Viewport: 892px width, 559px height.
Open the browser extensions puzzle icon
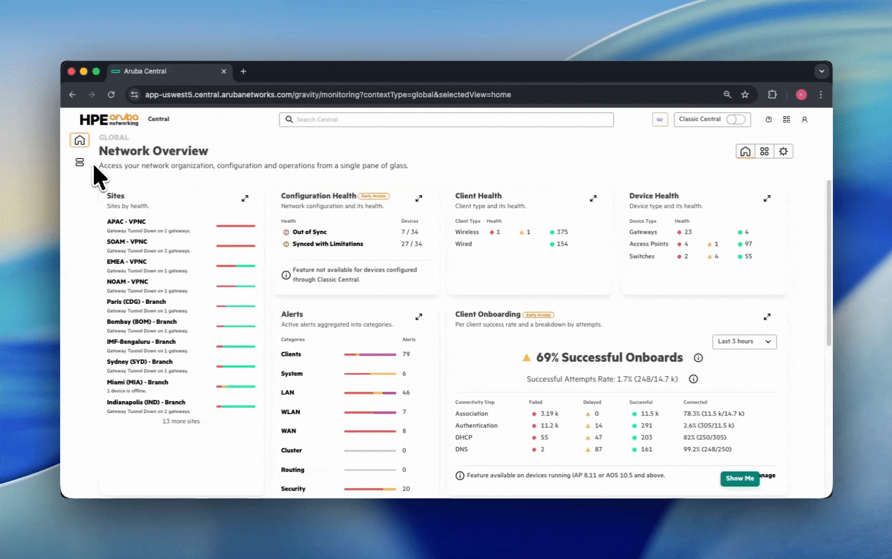pyautogui.click(x=772, y=95)
